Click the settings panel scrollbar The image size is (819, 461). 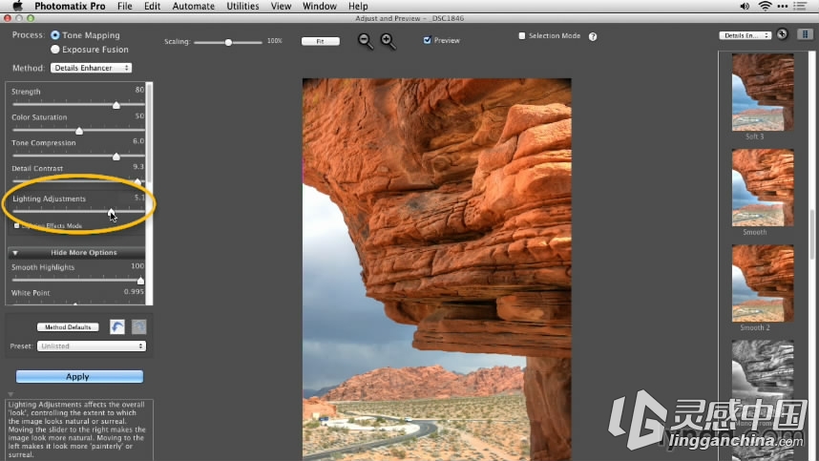(150, 133)
